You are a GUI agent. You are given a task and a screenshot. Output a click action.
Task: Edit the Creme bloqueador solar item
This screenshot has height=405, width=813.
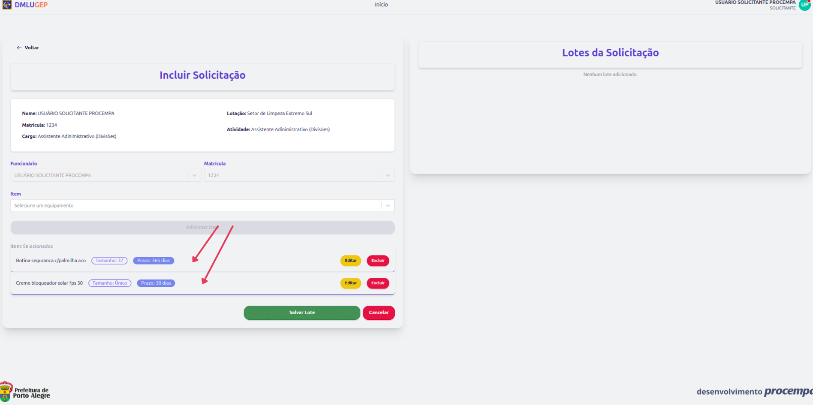tap(350, 283)
